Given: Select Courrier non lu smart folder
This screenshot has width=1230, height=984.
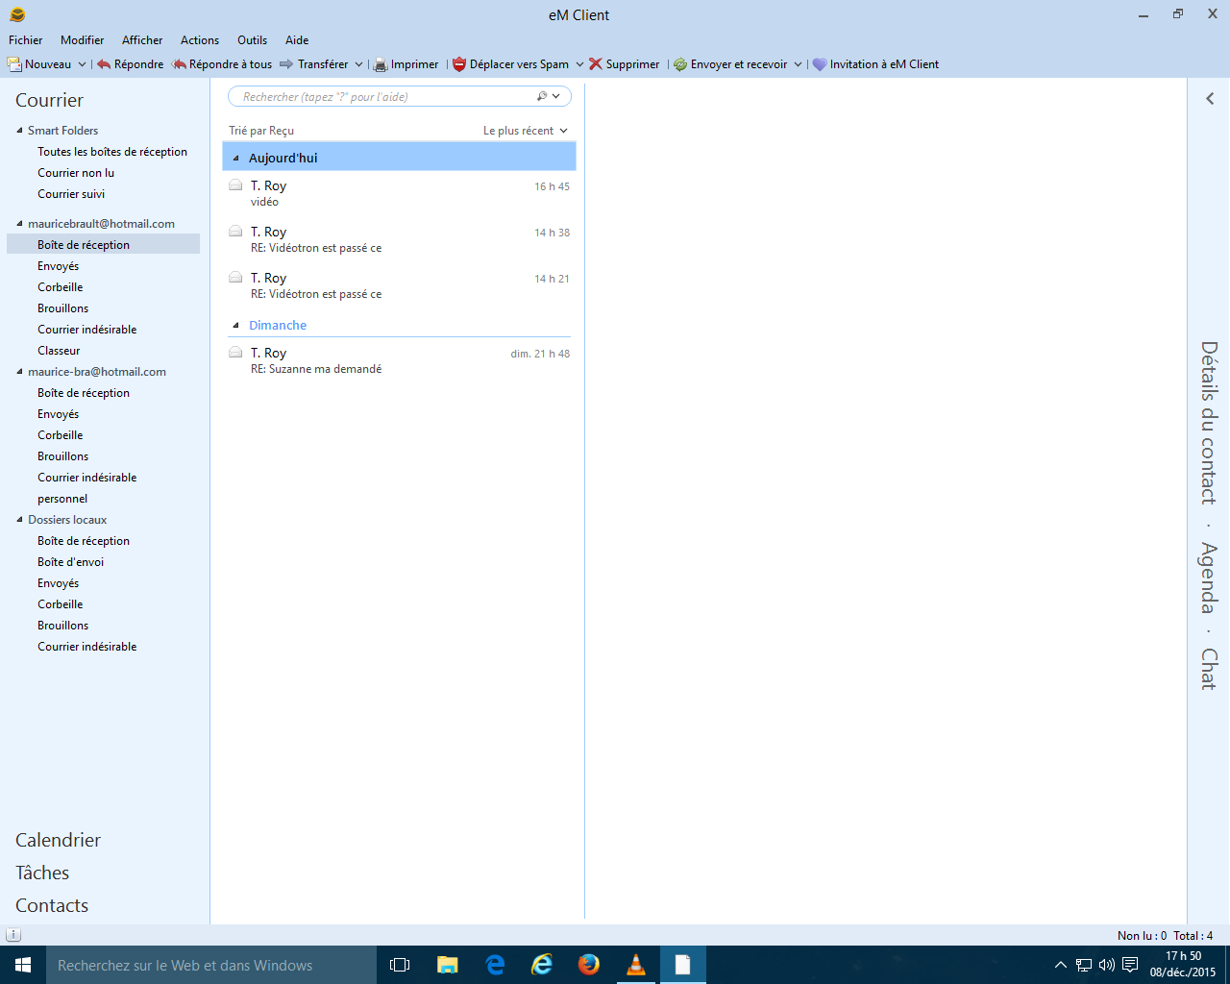Looking at the screenshot, I should (76, 173).
